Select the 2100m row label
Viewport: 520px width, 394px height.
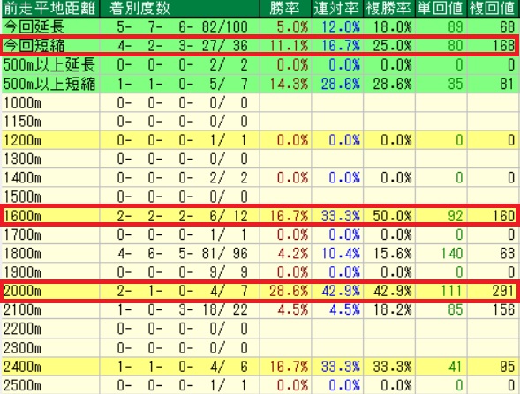click(22, 310)
